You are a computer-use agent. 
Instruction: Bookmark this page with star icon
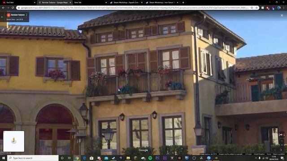click(x=257, y=8)
